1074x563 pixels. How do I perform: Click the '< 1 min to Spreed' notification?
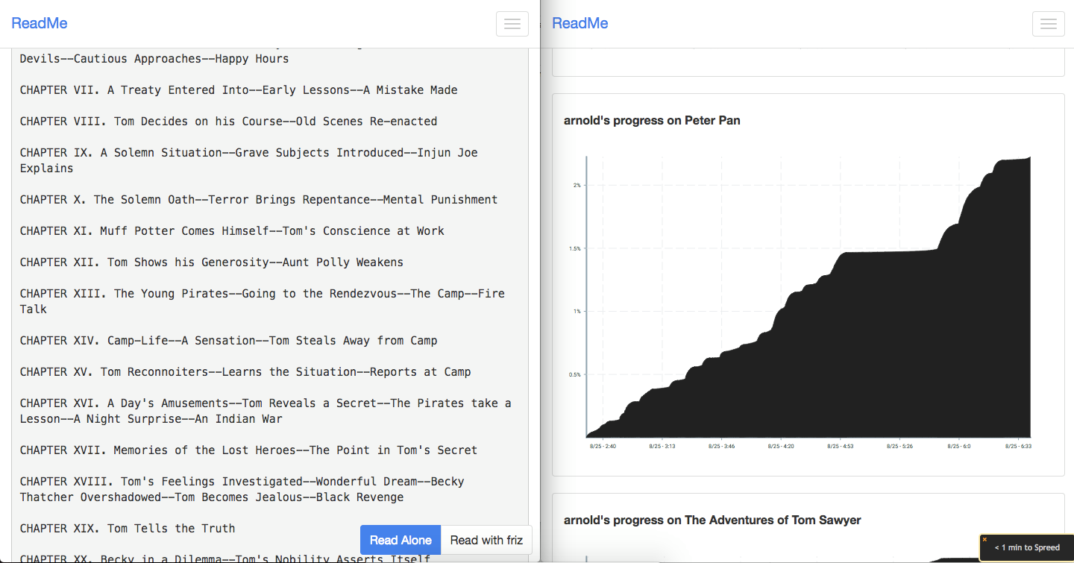[x=1026, y=547]
